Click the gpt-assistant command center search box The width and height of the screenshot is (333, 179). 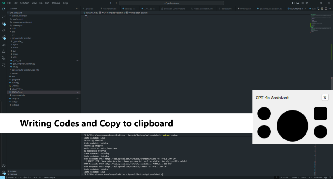pos(171,3)
